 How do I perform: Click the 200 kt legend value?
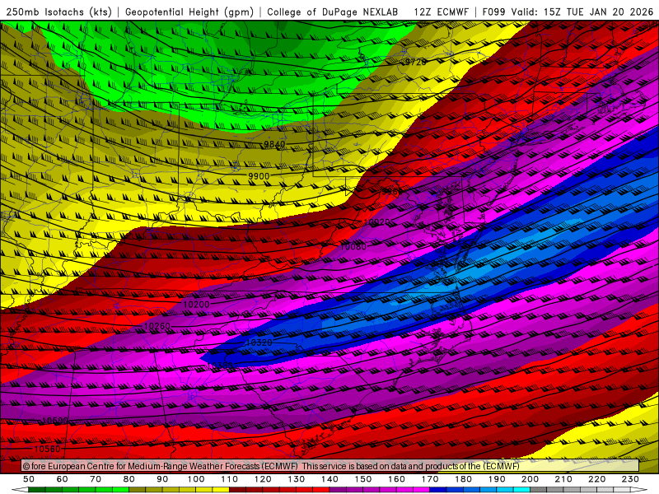coord(530,479)
